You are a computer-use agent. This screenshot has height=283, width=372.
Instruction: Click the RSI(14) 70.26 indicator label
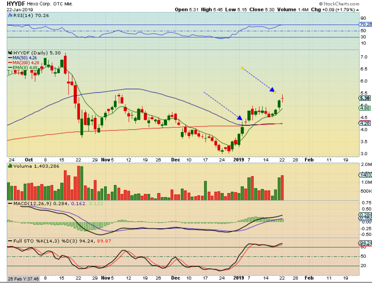[x=31, y=15]
